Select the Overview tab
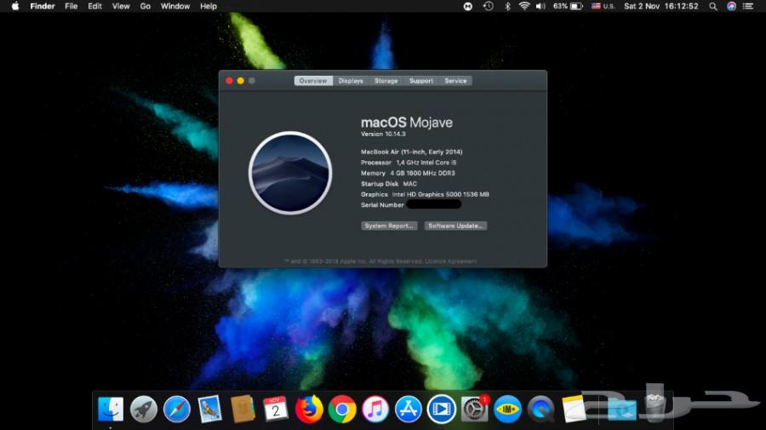766x430 pixels. click(313, 81)
